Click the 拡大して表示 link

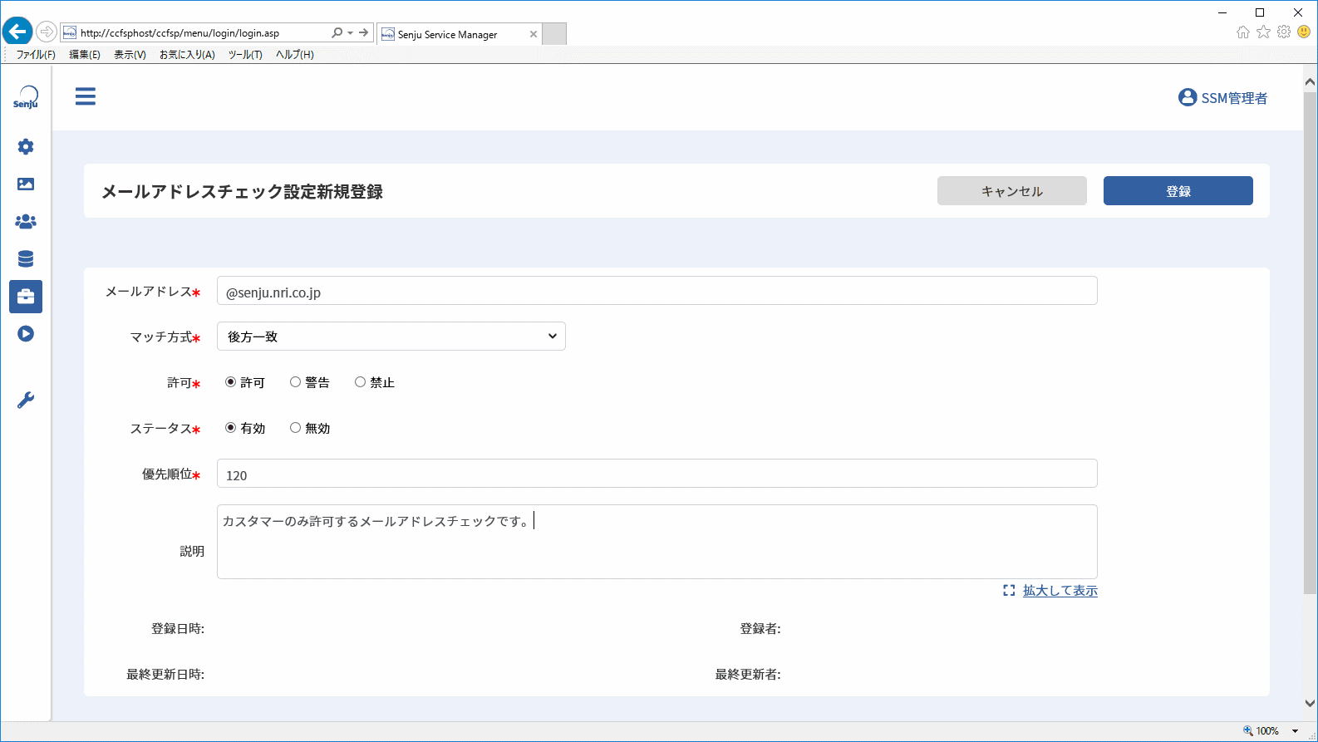pos(1060,591)
